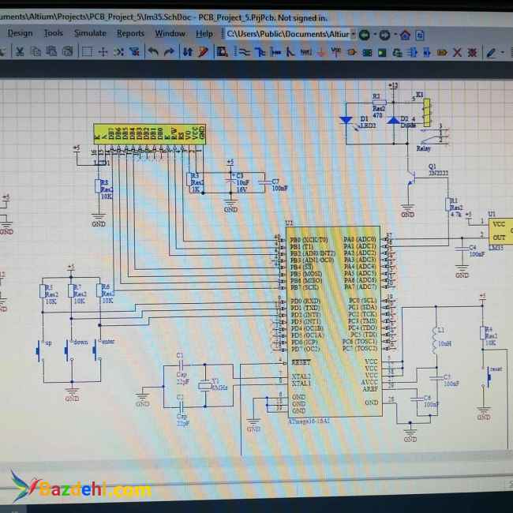Click the Undo arrow icon

(153, 52)
